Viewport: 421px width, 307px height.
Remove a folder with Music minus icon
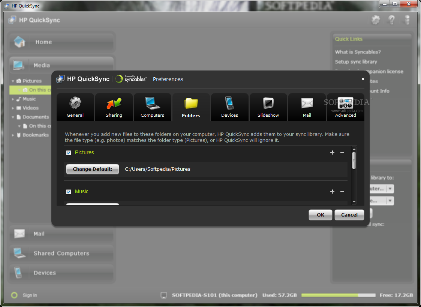(342, 191)
